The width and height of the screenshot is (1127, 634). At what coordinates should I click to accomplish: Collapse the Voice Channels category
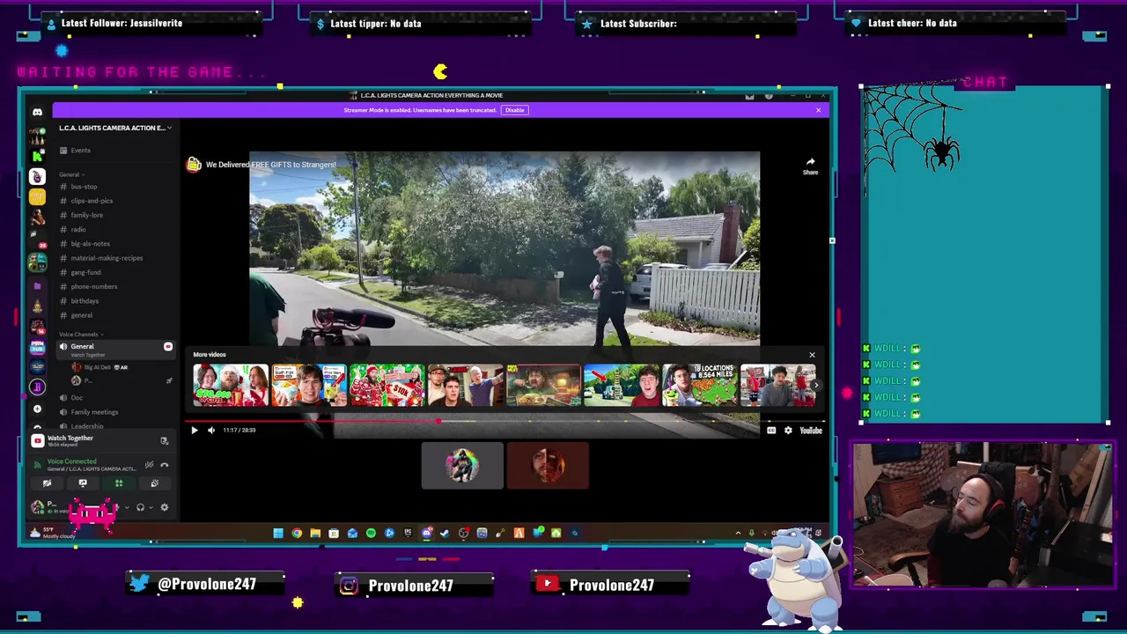(81, 335)
